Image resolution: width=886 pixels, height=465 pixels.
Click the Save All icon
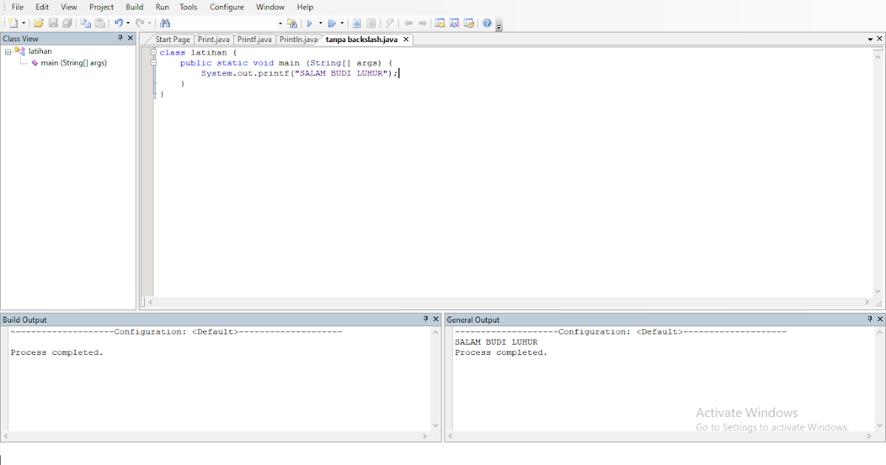66,23
